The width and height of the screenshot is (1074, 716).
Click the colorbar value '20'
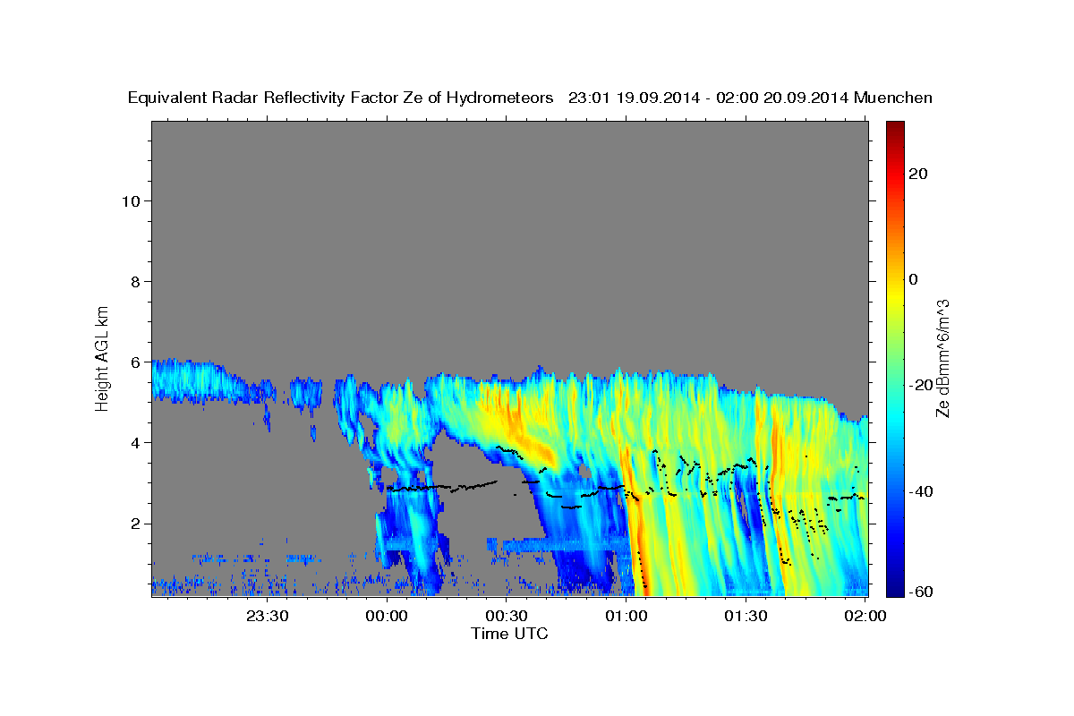(917, 174)
